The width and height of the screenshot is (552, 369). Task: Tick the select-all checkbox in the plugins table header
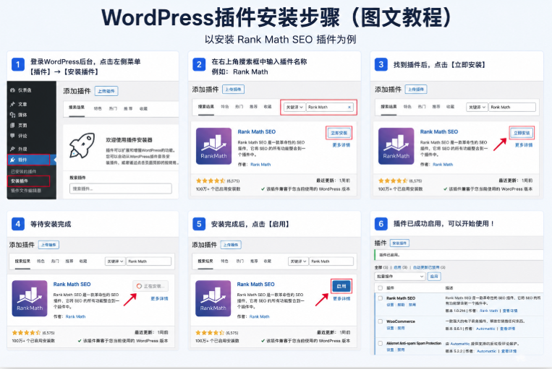tap(381, 288)
